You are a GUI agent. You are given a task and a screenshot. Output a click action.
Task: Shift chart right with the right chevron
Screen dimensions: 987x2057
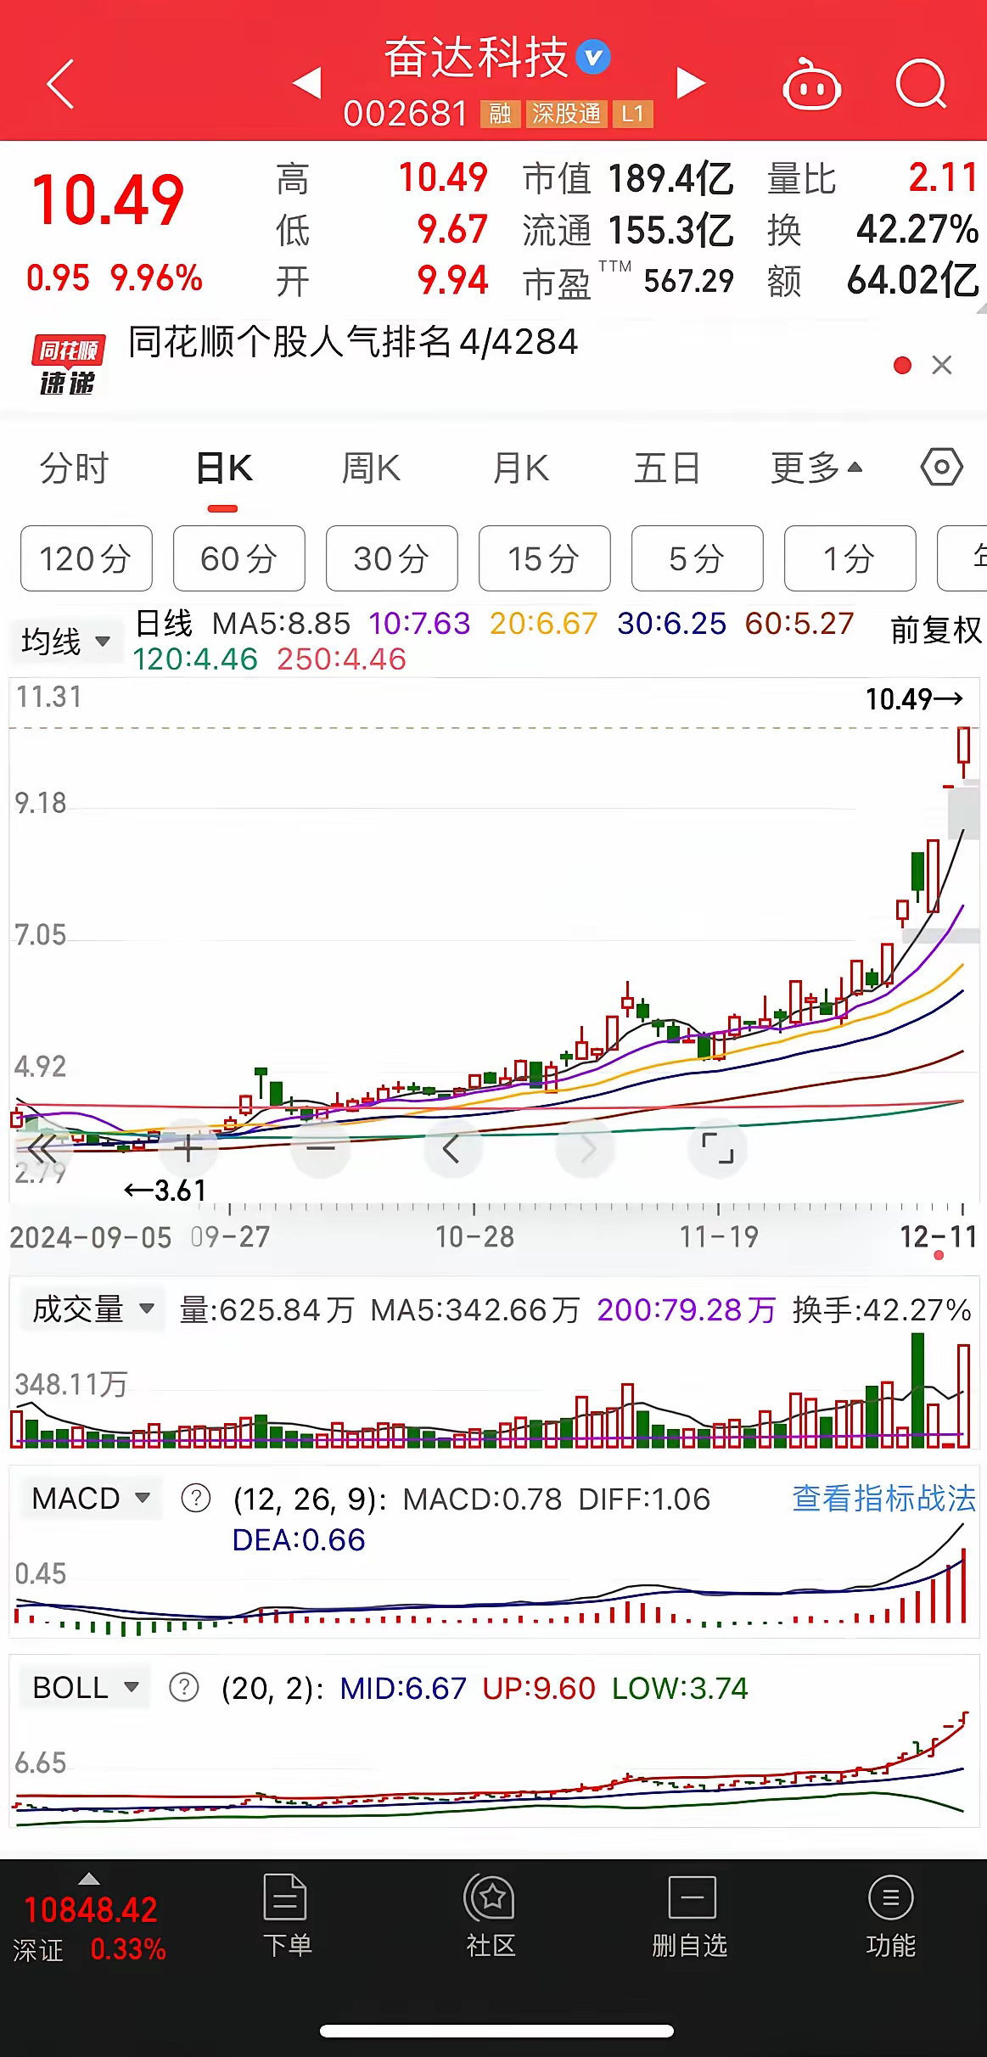[x=586, y=1148]
